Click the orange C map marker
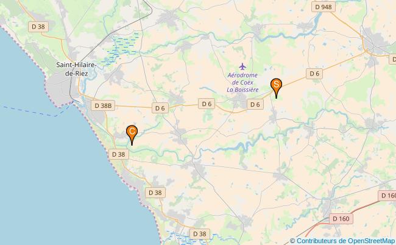The height and width of the screenshot is (245, 396). (132, 135)
